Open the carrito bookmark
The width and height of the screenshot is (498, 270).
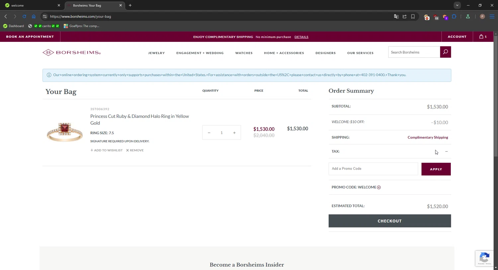[x=44, y=26]
